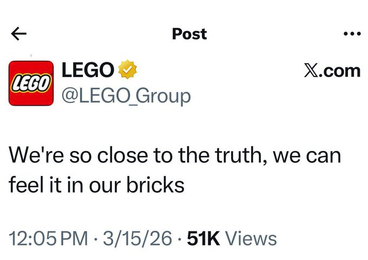Tap the bold 51K view count
The image size is (368, 260).
[203, 238]
